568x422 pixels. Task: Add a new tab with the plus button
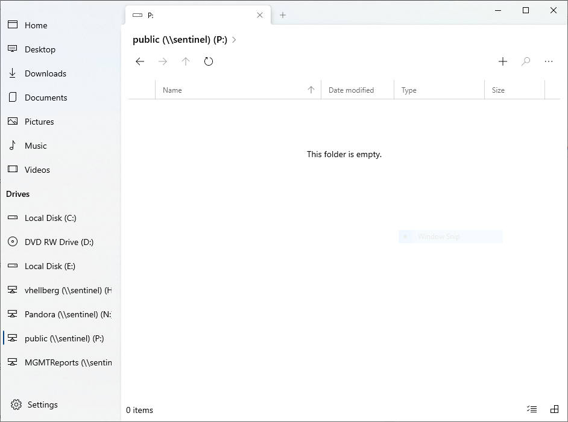283,15
